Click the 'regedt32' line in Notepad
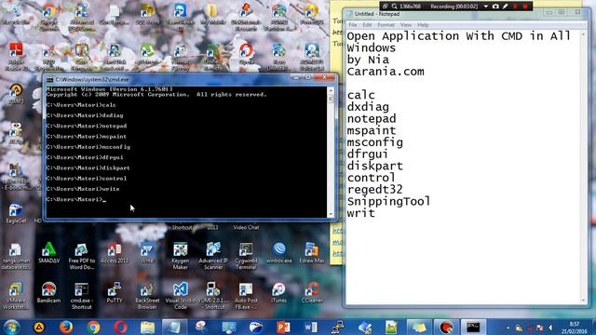The width and height of the screenshot is (596, 335). (x=374, y=190)
